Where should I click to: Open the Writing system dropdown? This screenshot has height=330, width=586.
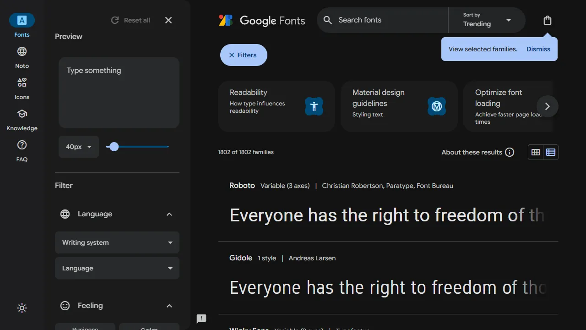[117, 242]
